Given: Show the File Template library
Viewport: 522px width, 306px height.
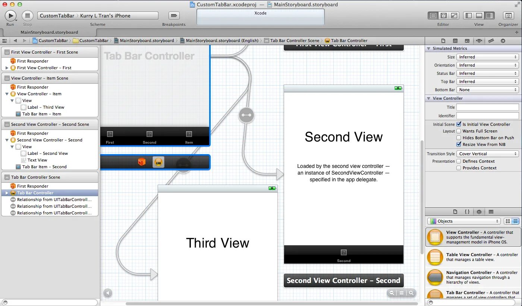Looking at the screenshot, I should pos(455,212).
